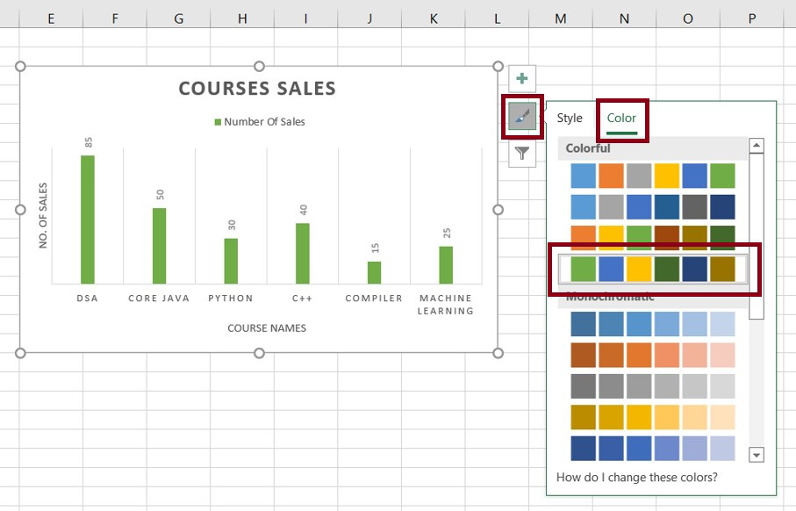Pick the gray Monochromatic palette row
This screenshot has height=511, width=796.
click(x=652, y=386)
